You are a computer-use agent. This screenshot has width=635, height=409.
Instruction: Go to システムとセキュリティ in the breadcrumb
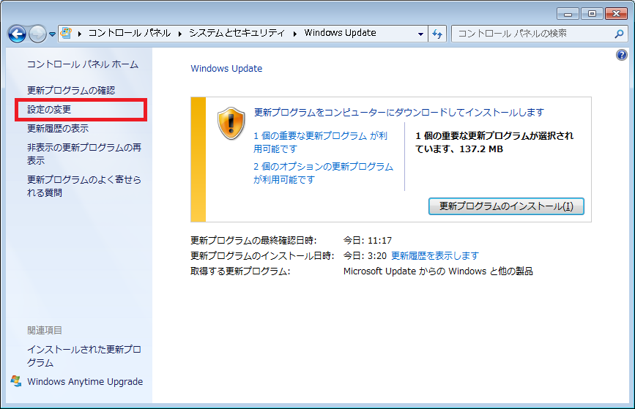point(238,34)
